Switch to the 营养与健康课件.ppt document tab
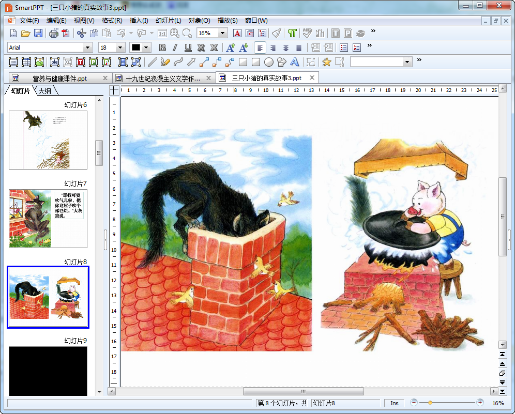The height and width of the screenshot is (414, 515). click(60, 78)
